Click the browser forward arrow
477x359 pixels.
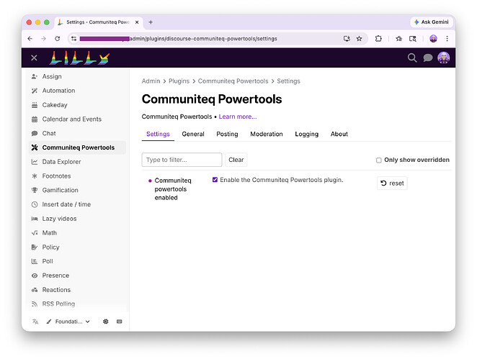click(43, 39)
